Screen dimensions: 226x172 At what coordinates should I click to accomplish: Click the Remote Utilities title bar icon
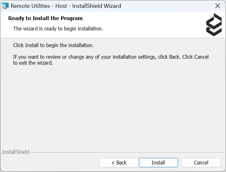(x=5, y=6)
